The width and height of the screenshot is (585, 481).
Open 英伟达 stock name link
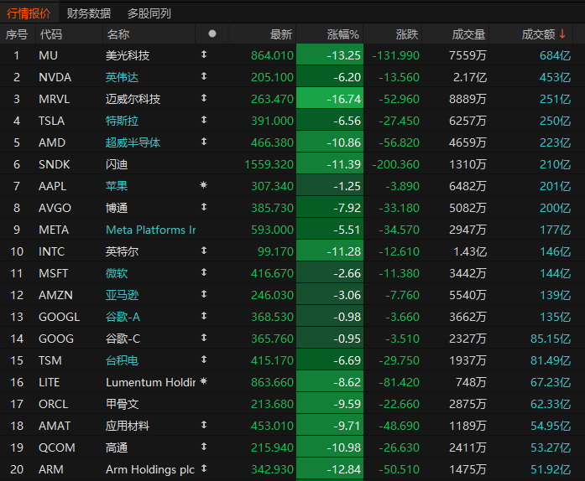click(122, 77)
